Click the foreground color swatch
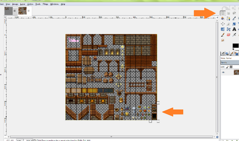 pos(236,46)
